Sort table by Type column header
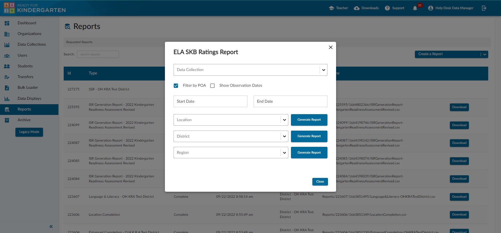The width and height of the screenshot is (501, 233). (93, 73)
